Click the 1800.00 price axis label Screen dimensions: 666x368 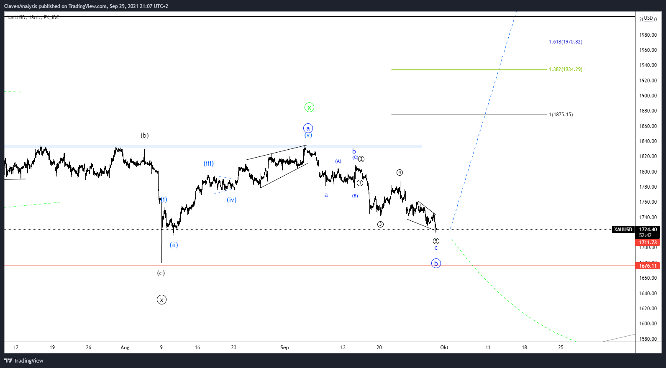click(x=648, y=172)
